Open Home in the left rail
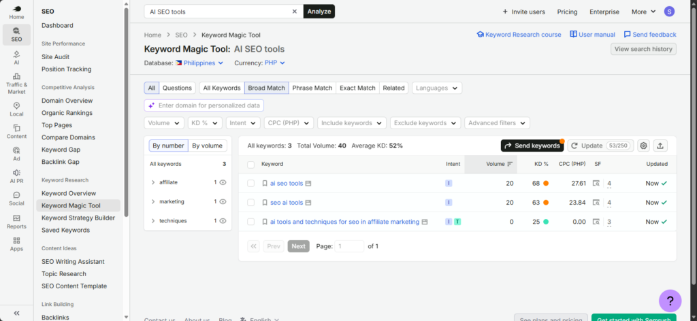Screen dimensions: 697x321 16,12
